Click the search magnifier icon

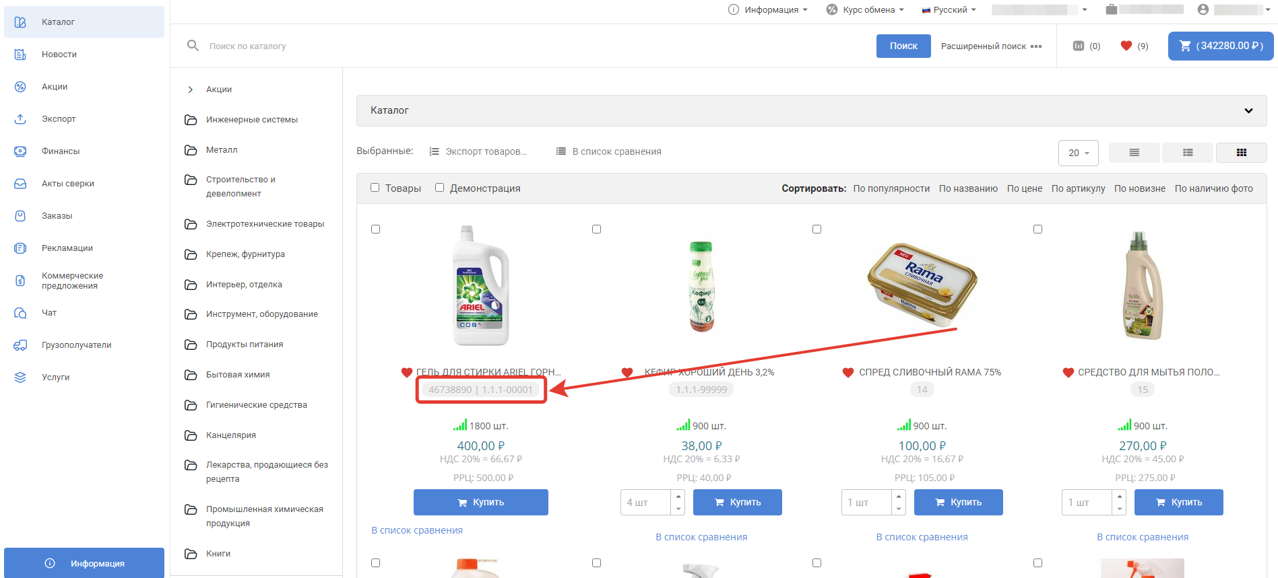(x=193, y=46)
